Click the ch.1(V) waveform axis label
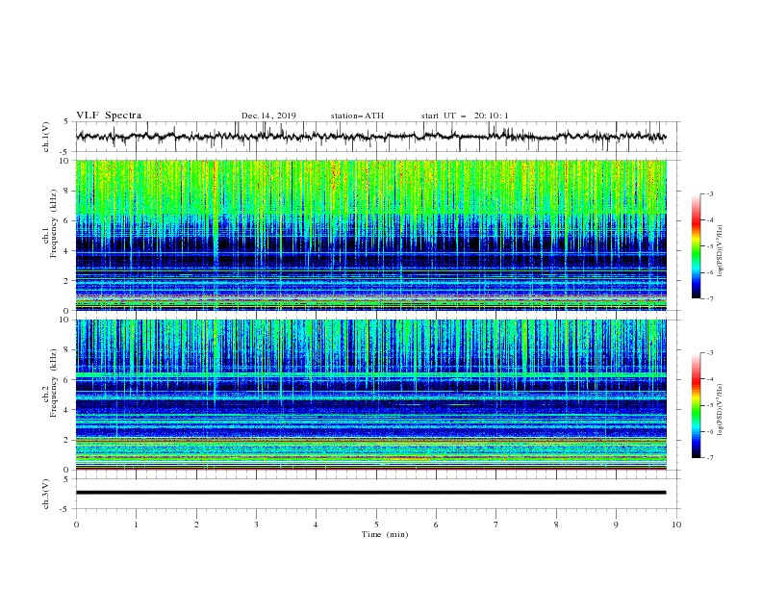The width and height of the screenshot is (762, 589). coord(46,137)
